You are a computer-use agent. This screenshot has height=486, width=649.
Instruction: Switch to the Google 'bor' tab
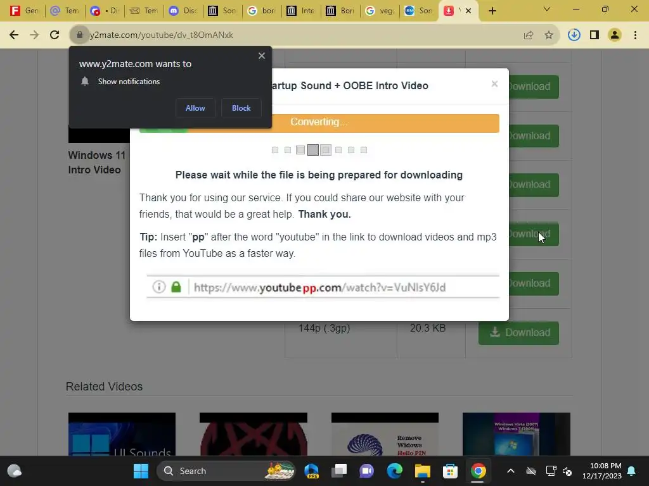tap(262, 11)
